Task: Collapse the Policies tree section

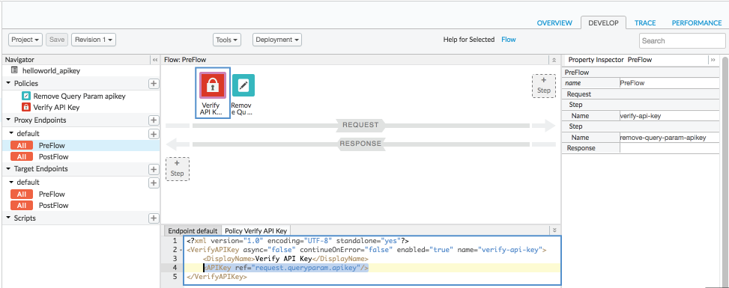Action: pos(8,84)
